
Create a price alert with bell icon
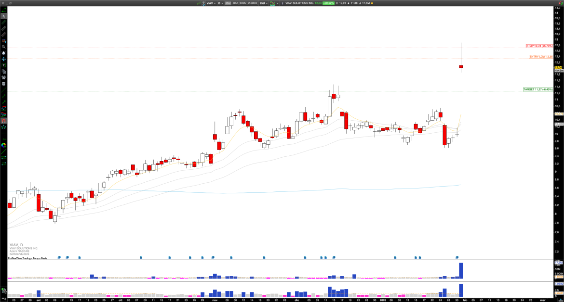(3, 52)
